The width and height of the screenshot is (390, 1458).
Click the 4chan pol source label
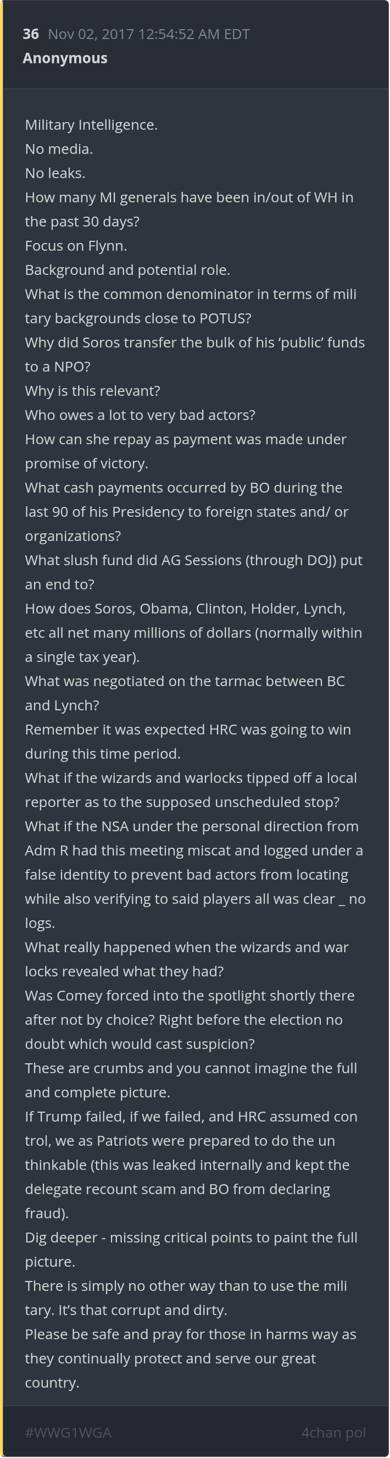[333, 1432]
